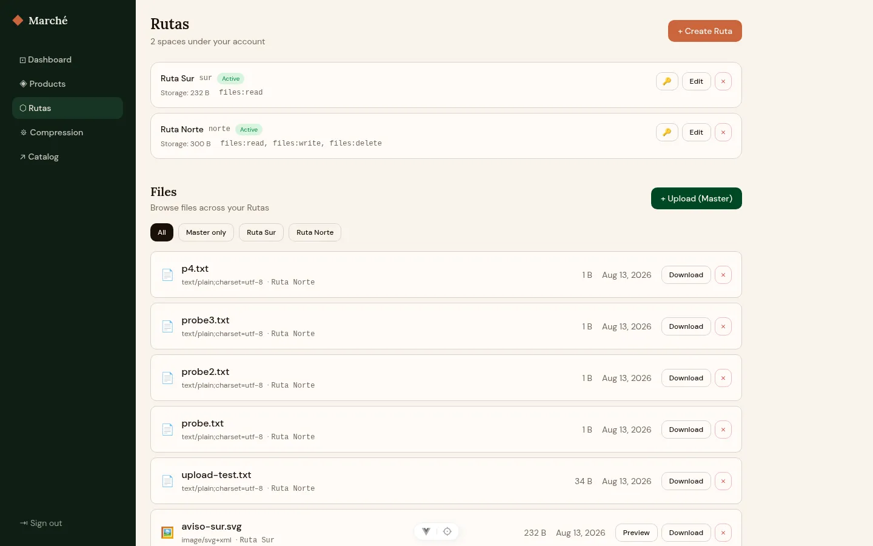873x546 pixels.
Task: Show all files with the All filter
Action: coord(162,232)
